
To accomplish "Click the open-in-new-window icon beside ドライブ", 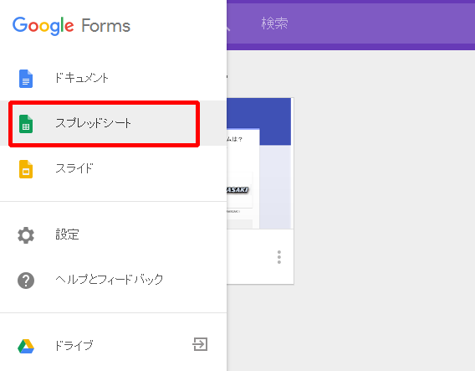I will click(x=200, y=344).
